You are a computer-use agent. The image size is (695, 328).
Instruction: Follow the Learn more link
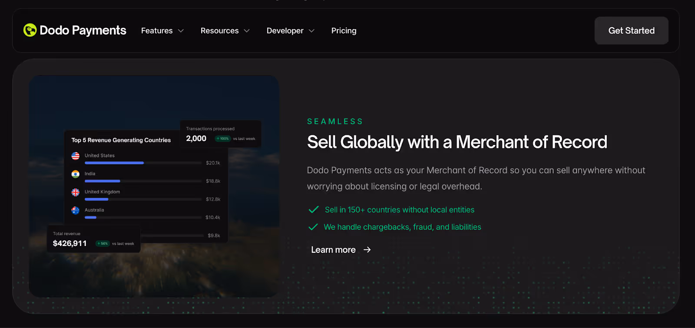[x=333, y=250]
